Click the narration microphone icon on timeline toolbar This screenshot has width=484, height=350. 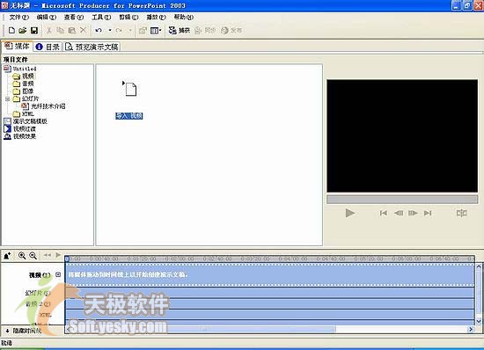[x=7, y=255]
